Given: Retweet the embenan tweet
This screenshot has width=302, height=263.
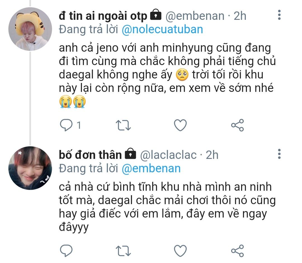Looking at the screenshot, I should pyautogui.click(x=123, y=125).
